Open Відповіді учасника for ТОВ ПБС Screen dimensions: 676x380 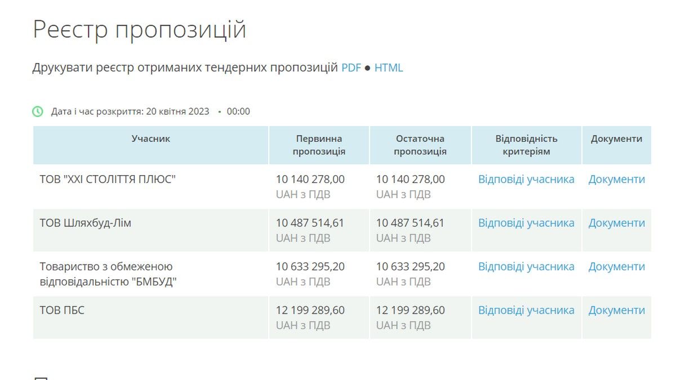526,310
